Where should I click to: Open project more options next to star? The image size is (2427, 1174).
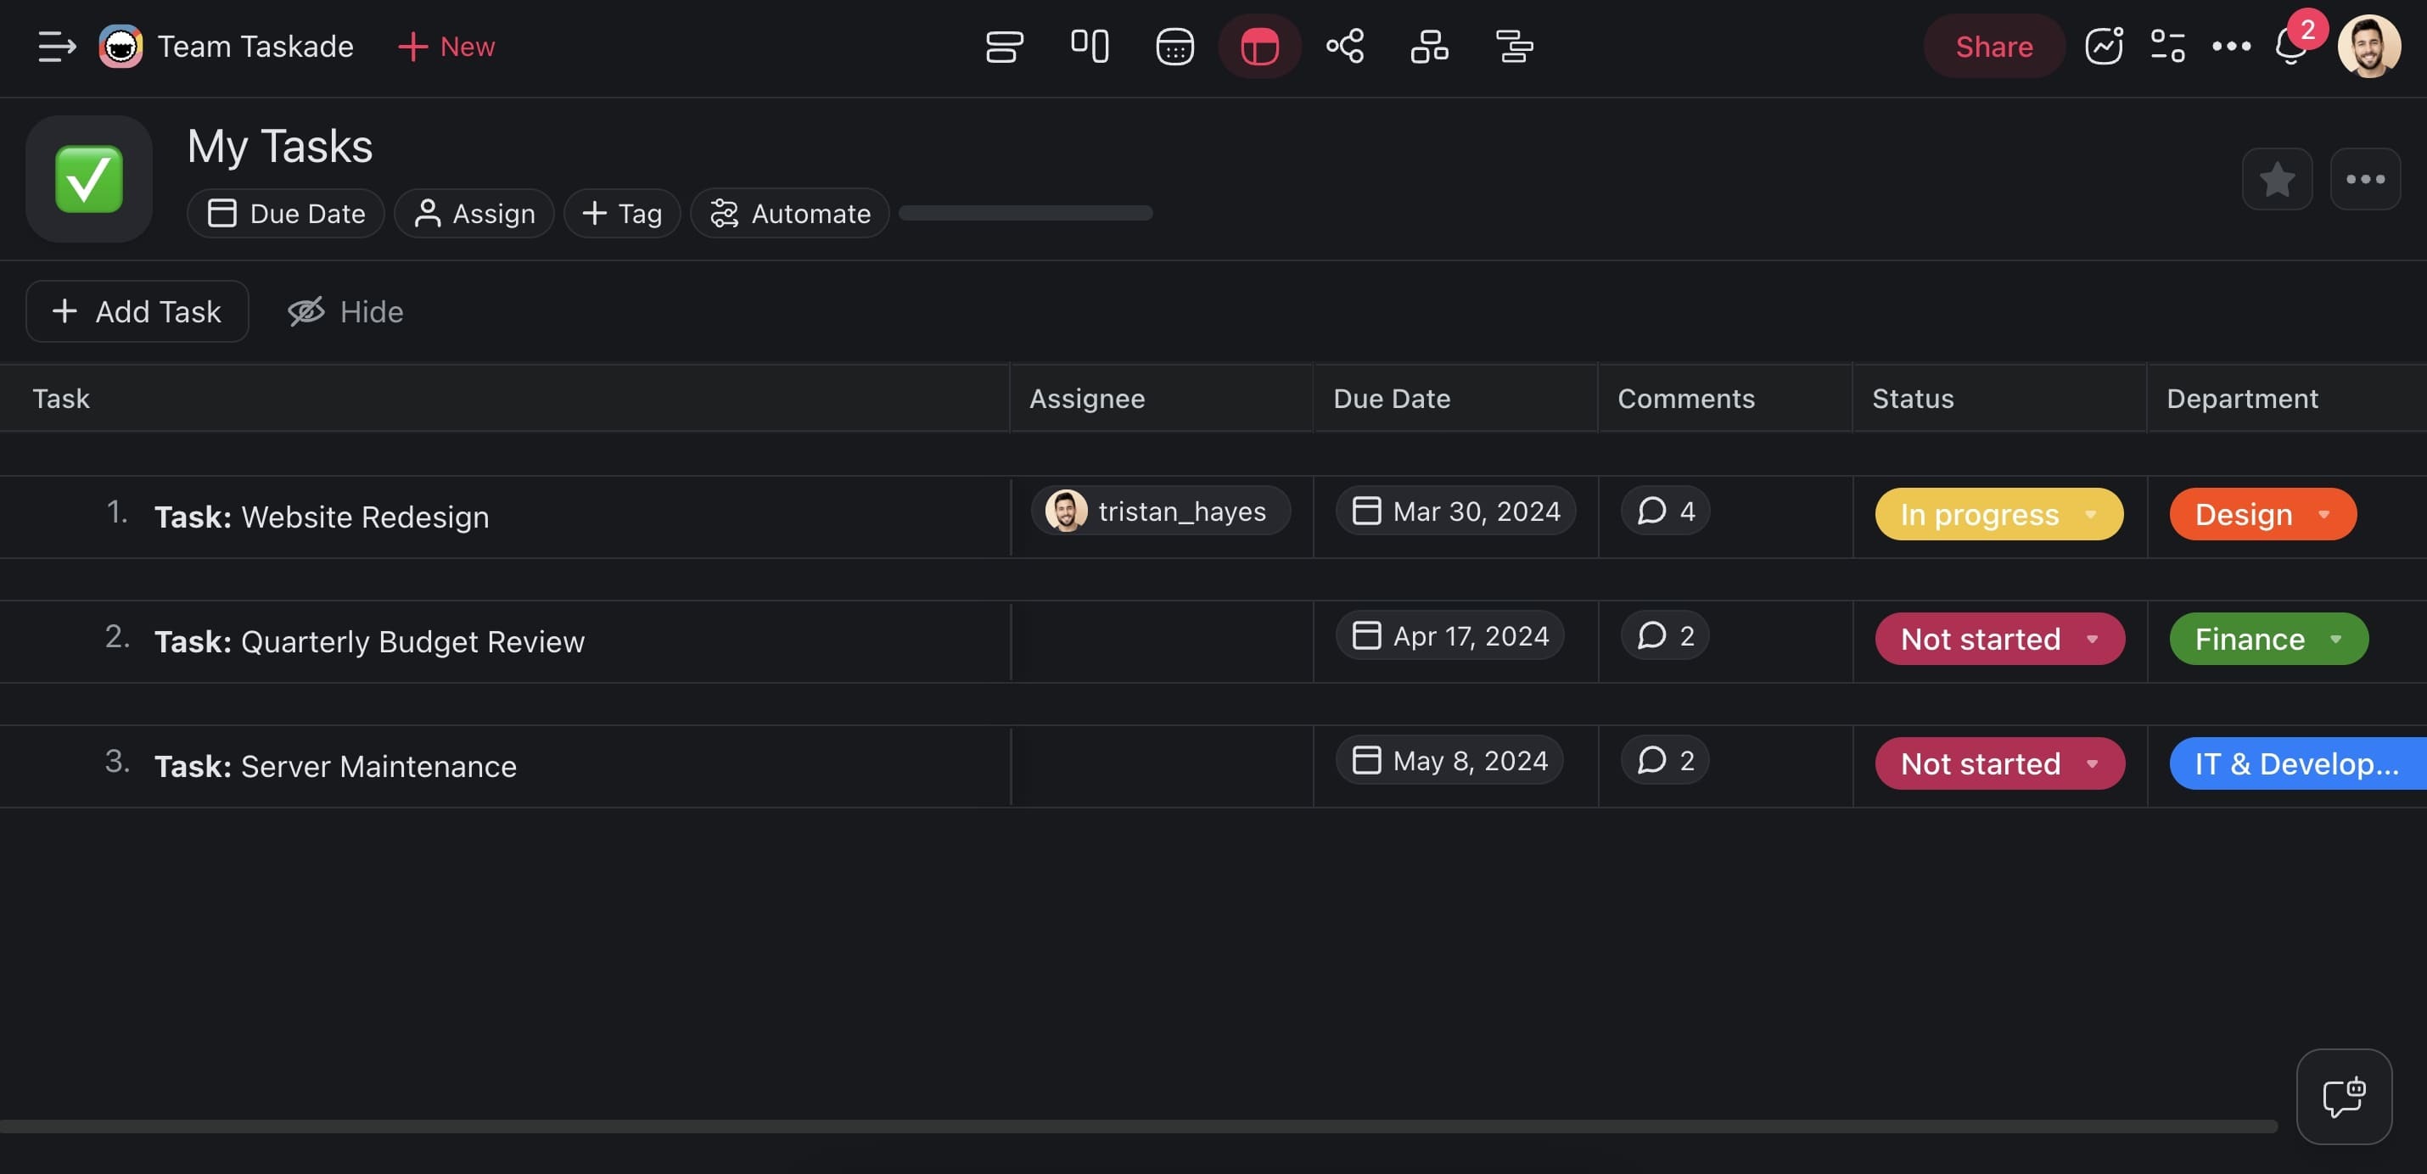pyautogui.click(x=2364, y=179)
